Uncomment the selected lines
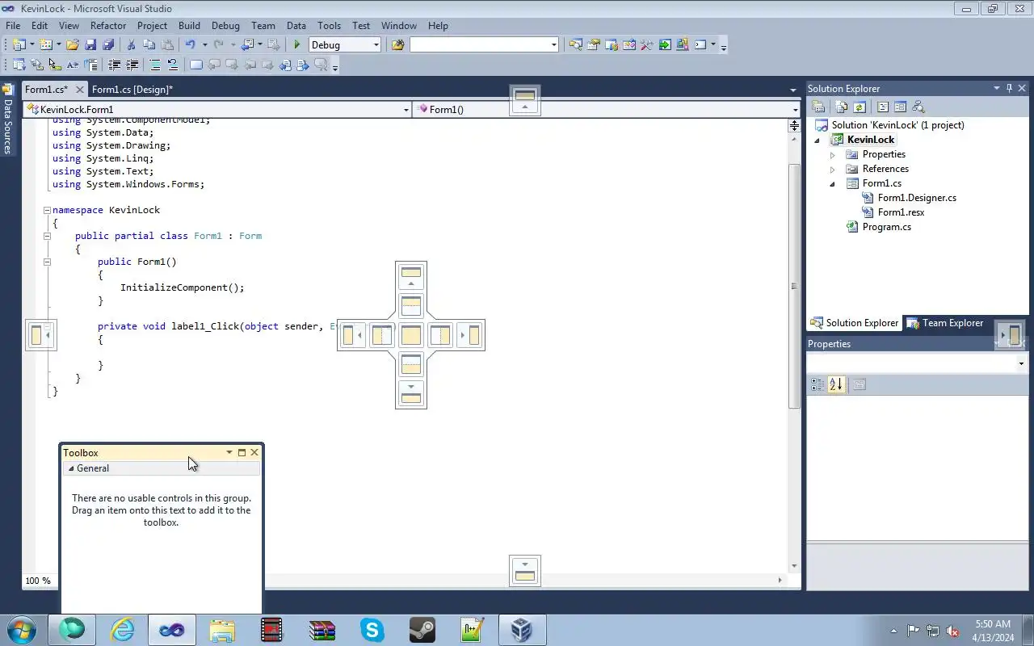Viewport: 1034px width, 646px height. coord(172,65)
